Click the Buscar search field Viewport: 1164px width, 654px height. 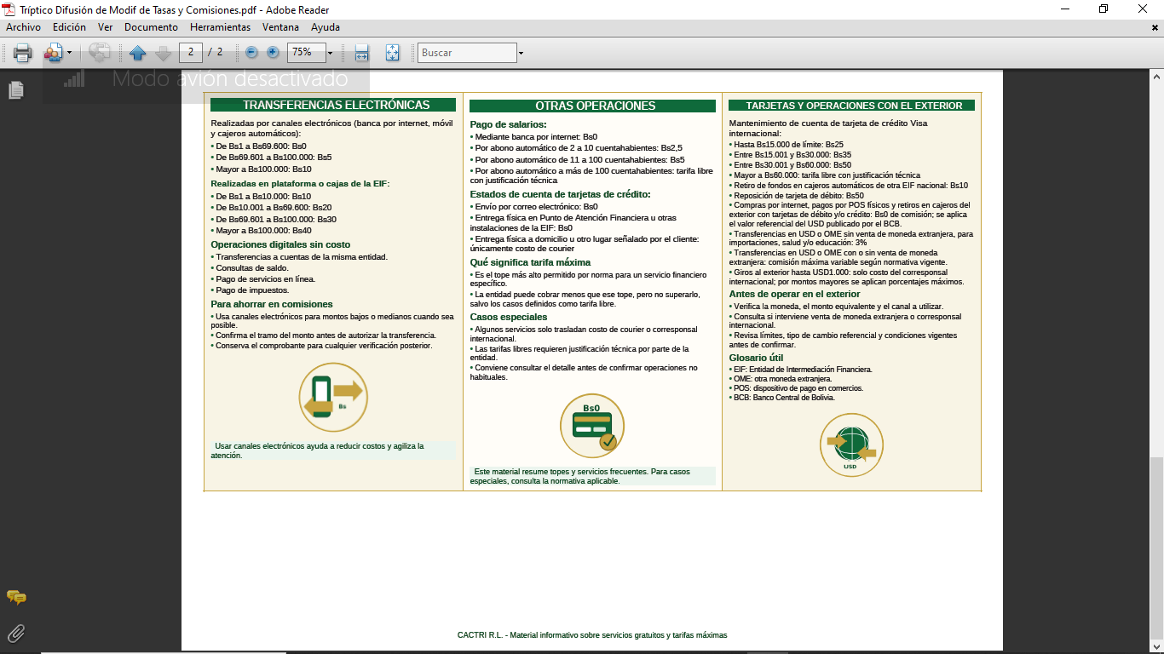(x=467, y=53)
